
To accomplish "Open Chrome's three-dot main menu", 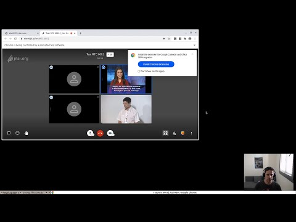I will pyautogui.click(x=195, y=39).
